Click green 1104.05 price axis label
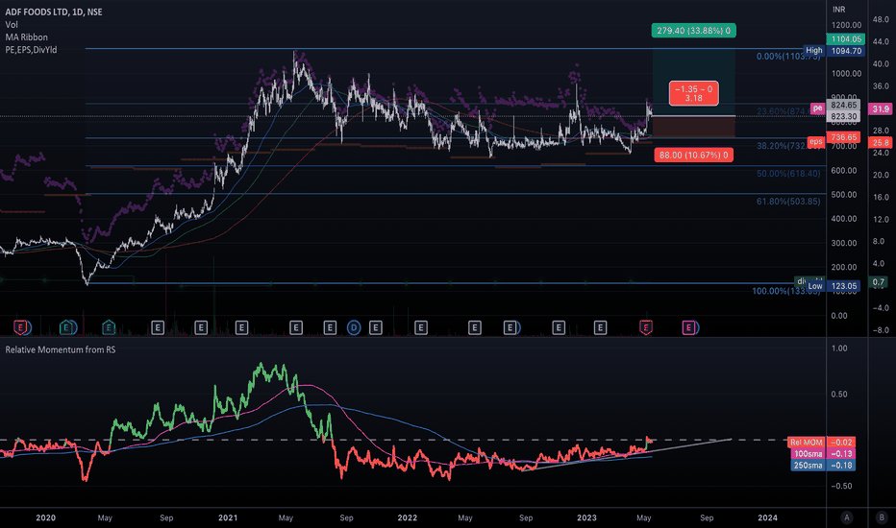The height and width of the screenshot is (528, 896). (x=846, y=38)
